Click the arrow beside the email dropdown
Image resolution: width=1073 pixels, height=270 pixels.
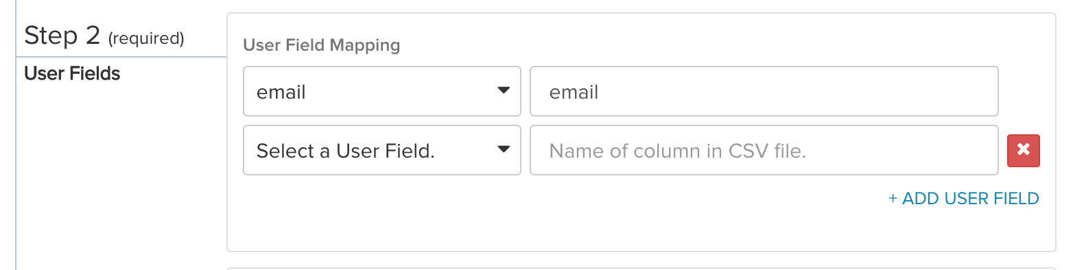click(x=504, y=90)
